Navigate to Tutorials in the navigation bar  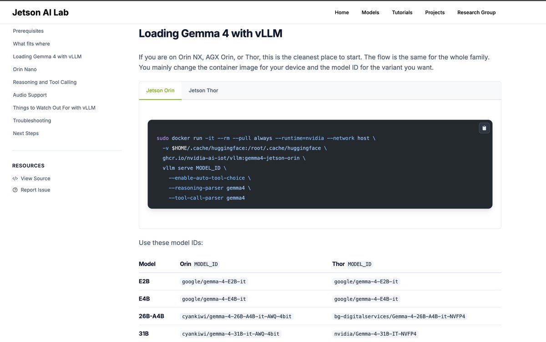tap(402, 12)
